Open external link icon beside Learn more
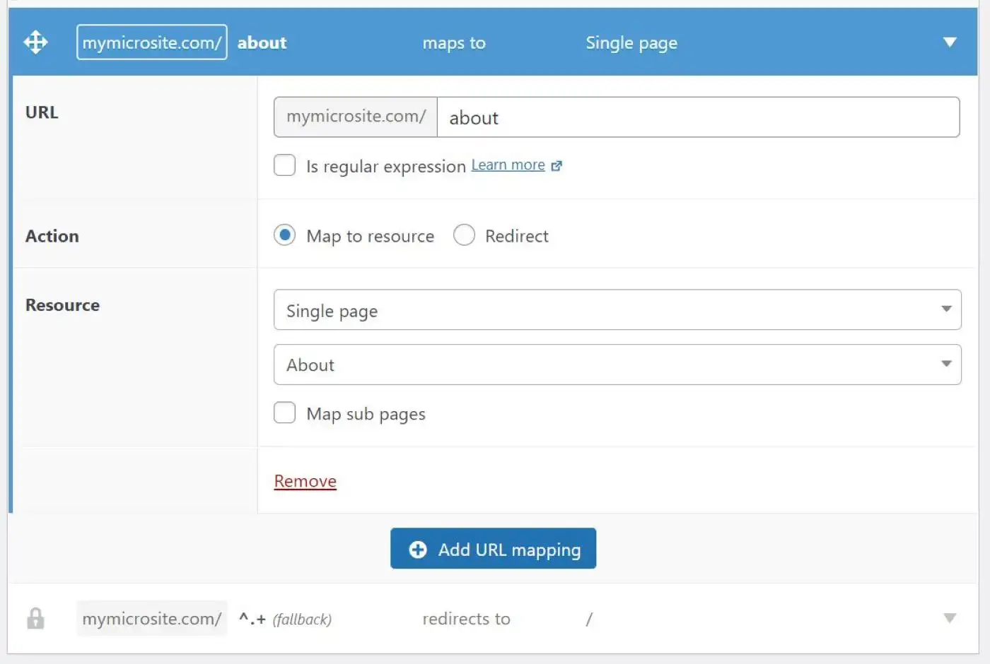The image size is (990, 664). point(557,166)
